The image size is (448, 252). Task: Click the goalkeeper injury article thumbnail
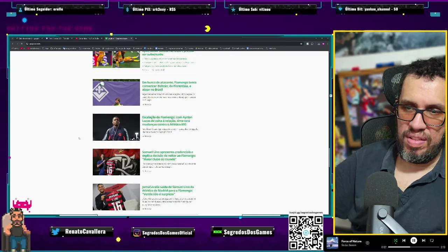[116, 59]
